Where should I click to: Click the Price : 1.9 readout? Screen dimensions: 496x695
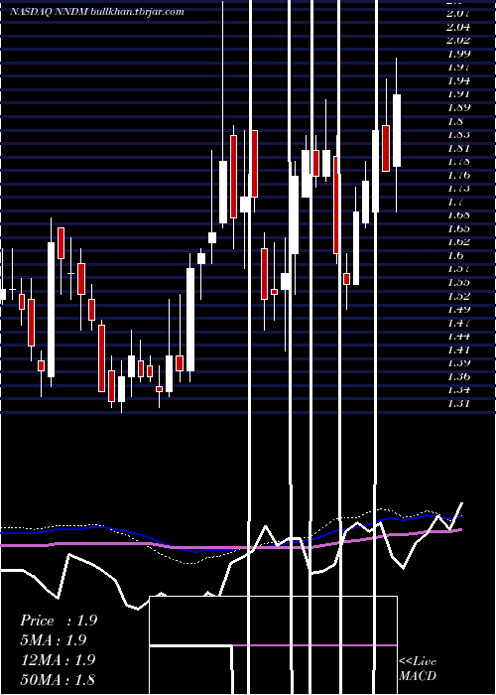(x=59, y=621)
